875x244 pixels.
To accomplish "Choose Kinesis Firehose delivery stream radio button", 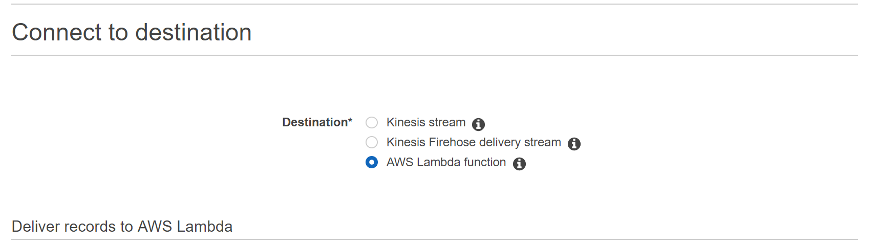I will pyautogui.click(x=372, y=142).
